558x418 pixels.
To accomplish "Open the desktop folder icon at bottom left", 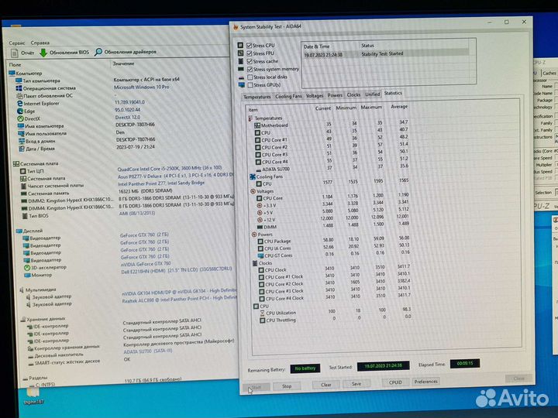I will click(x=33, y=392).
